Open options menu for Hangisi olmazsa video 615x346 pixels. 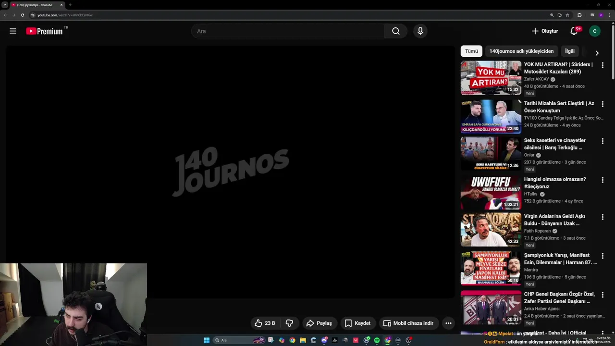(x=603, y=180)
